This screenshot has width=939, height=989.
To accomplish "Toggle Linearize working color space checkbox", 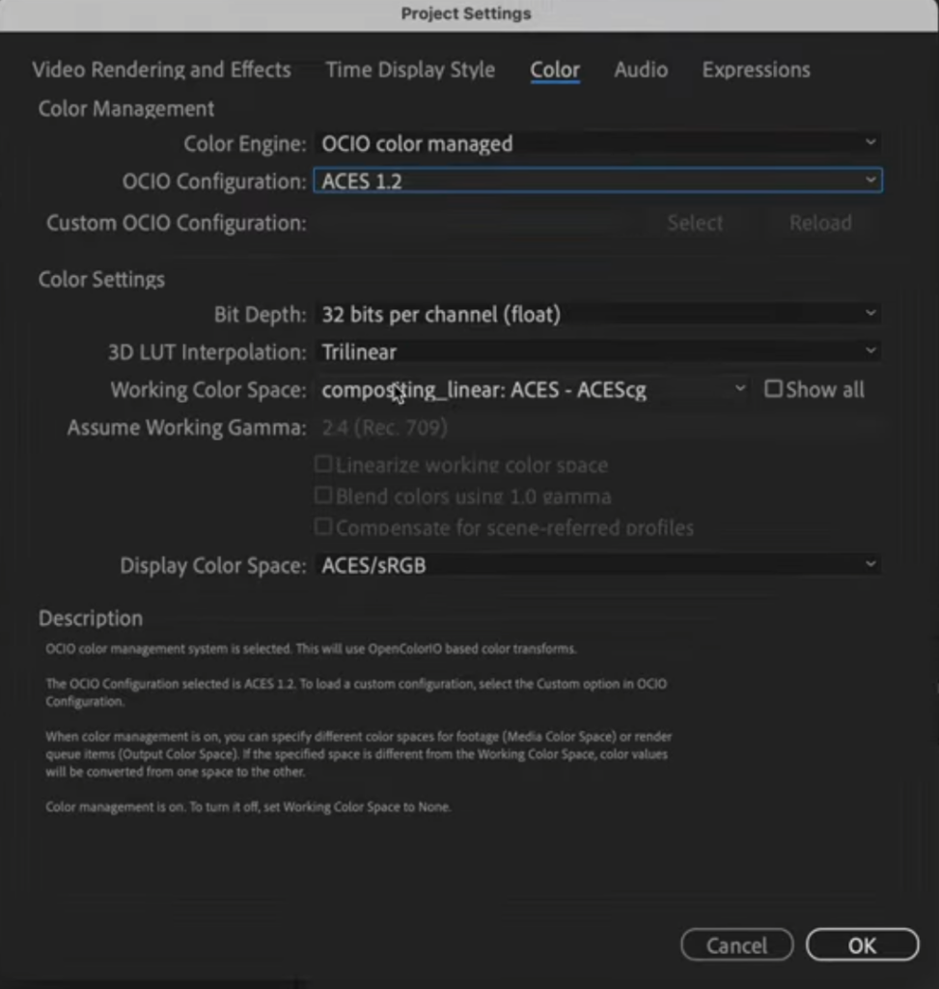I will (x=324, y=465).
